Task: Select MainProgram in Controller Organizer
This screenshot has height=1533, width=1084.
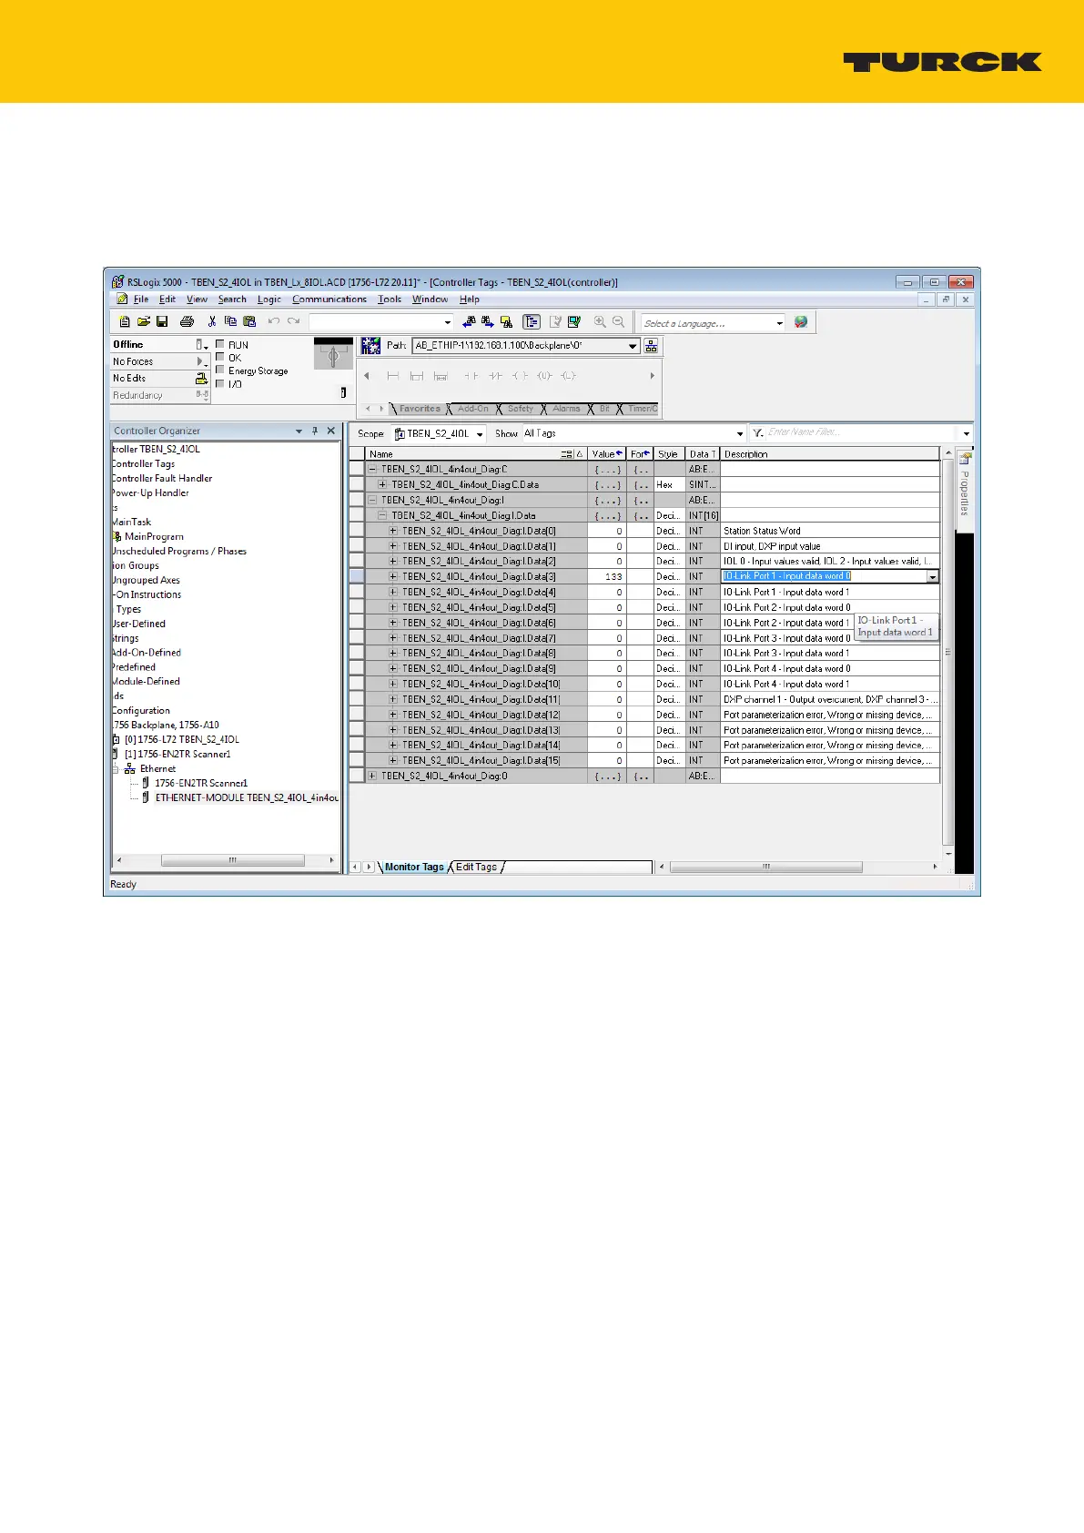Action: click(153, 537)
